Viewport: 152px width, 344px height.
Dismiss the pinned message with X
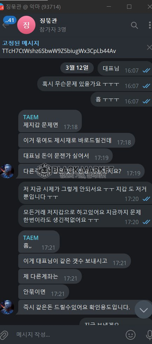click(x=149, y=47)
